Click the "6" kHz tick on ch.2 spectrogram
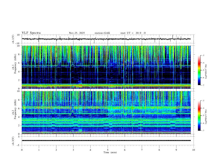The height and width of the screenshot is (168, 218). (19, 108)
